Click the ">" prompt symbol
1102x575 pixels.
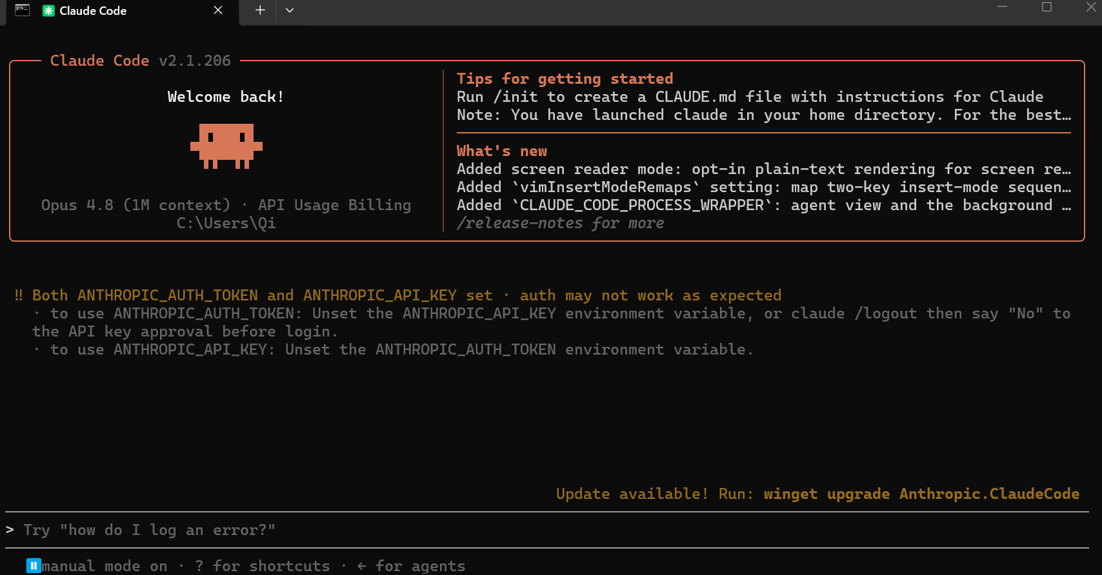click(x=10, y=530)
